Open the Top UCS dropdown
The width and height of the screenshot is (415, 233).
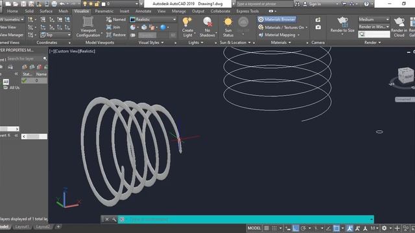tap(56, 35)
